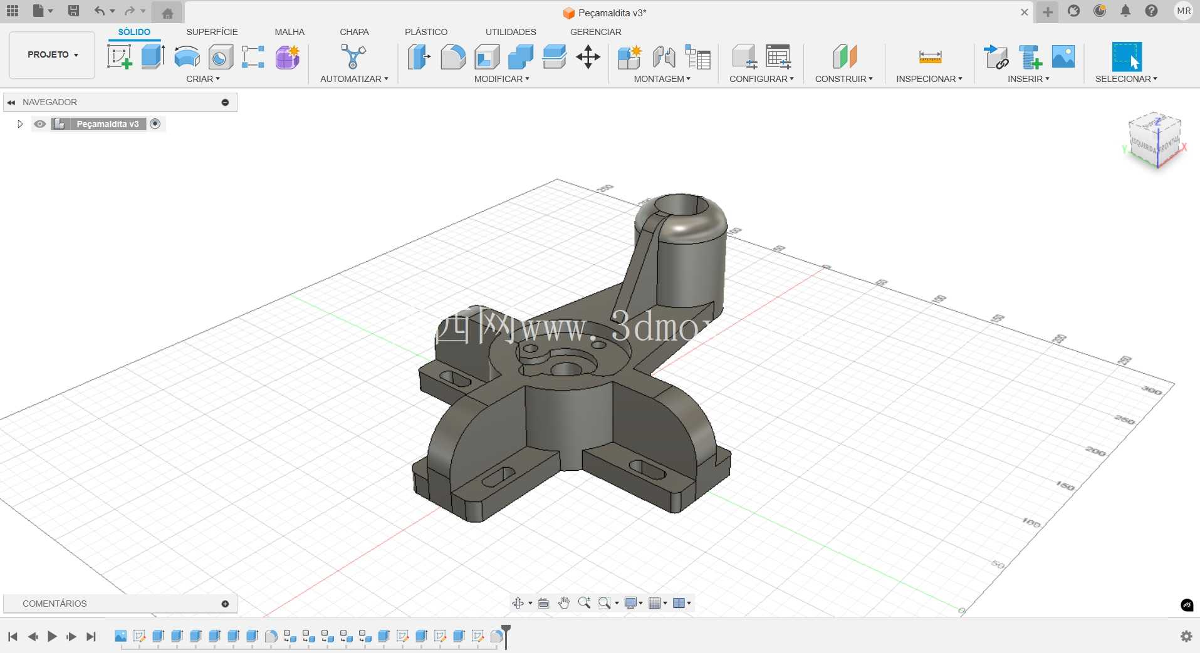Open the AUTOMATIZAR dropdown menu
Screen dimensions: 1200x653
click(354, 79)
